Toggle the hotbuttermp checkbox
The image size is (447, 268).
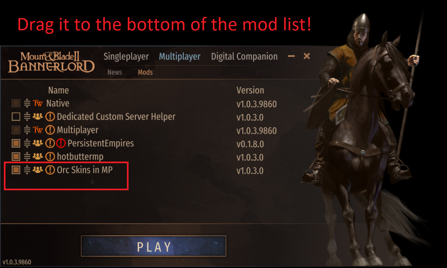pos(16,157)
